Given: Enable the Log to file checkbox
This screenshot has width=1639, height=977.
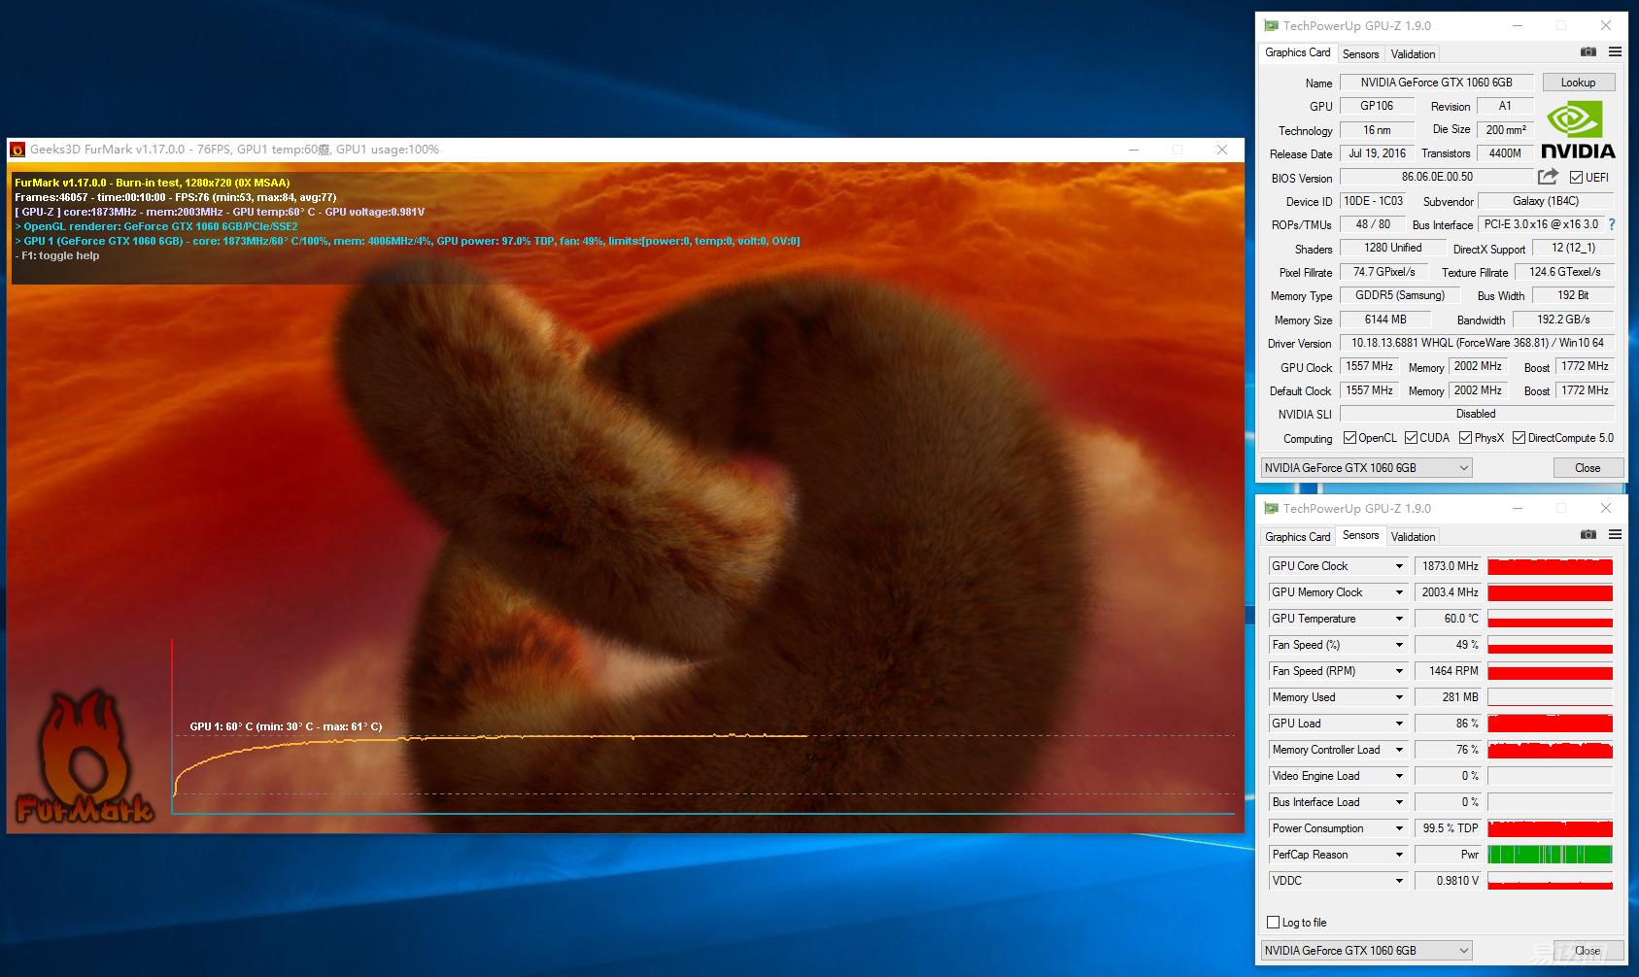Looking at the screenshot, I should point(1274,923).
